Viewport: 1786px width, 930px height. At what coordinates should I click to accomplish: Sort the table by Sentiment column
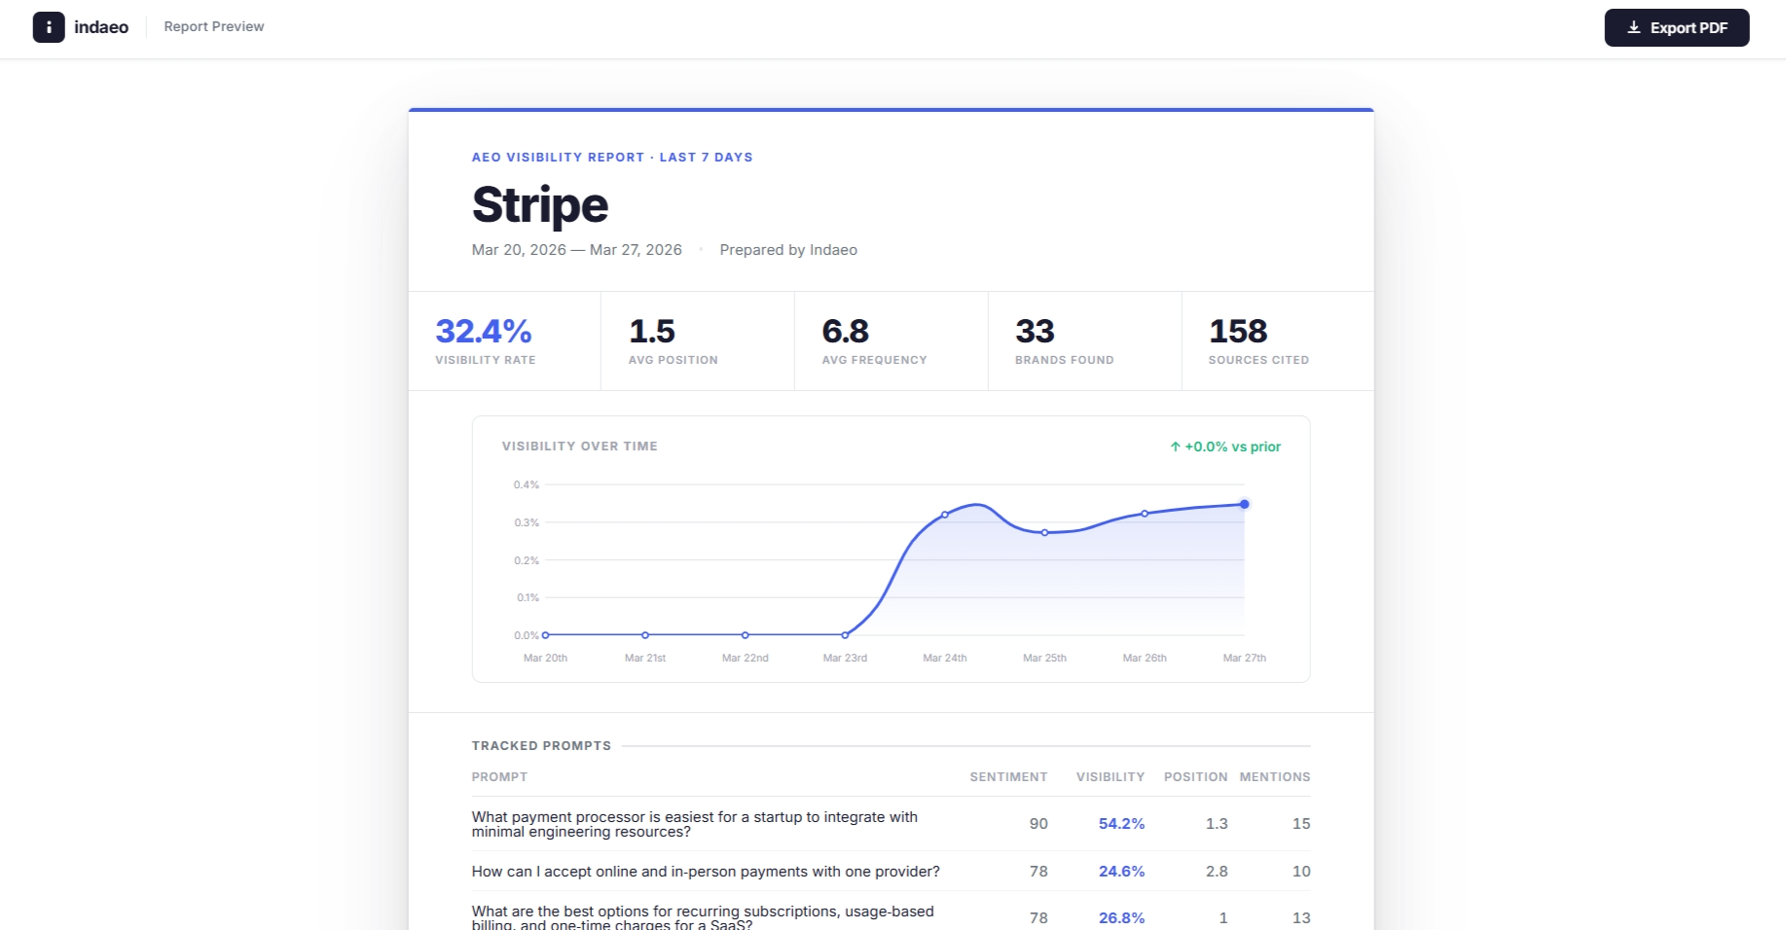pos(1008,776)
